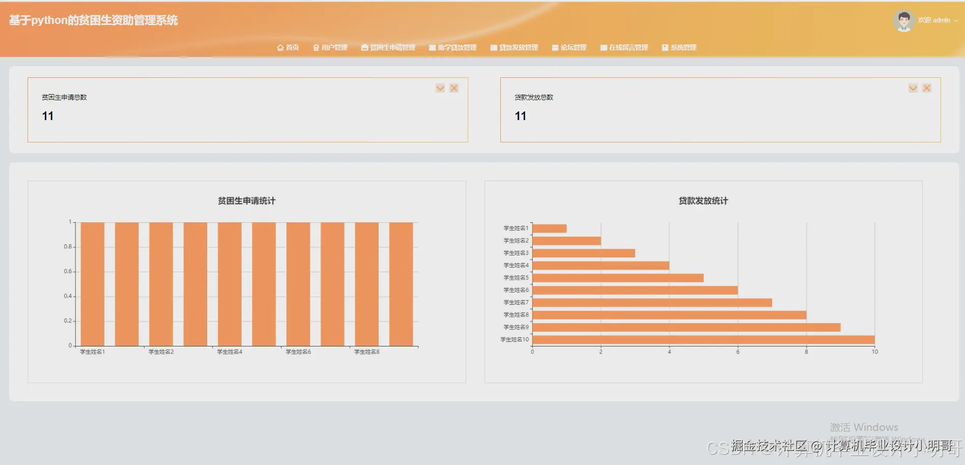Click the bar above 学生姓名6 in 贫困生申请统计
The image size is (965, 465).
(298, 284)
